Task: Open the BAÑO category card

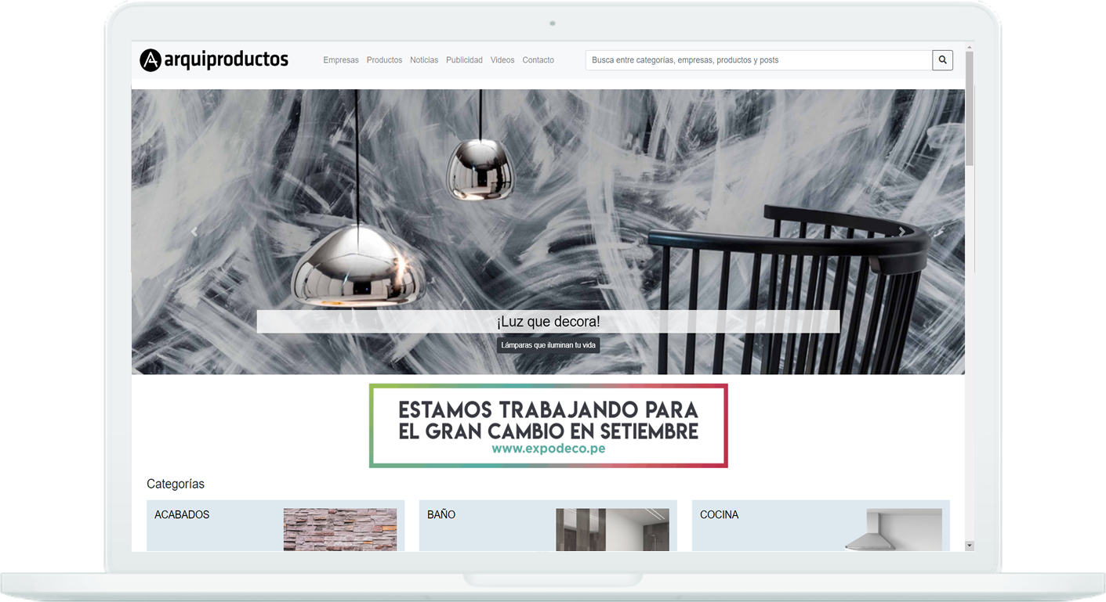Action: click(548, 526)
